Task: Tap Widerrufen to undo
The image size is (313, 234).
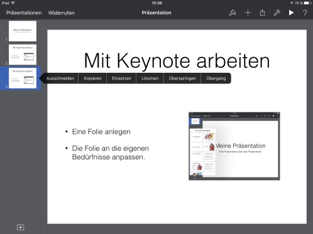Action: coord(61,13)
